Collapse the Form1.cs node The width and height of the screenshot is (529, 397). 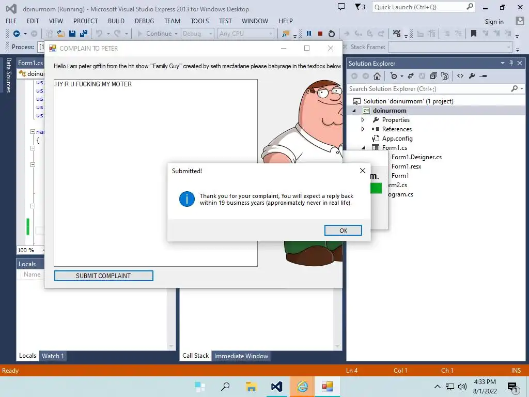(363, 147)
